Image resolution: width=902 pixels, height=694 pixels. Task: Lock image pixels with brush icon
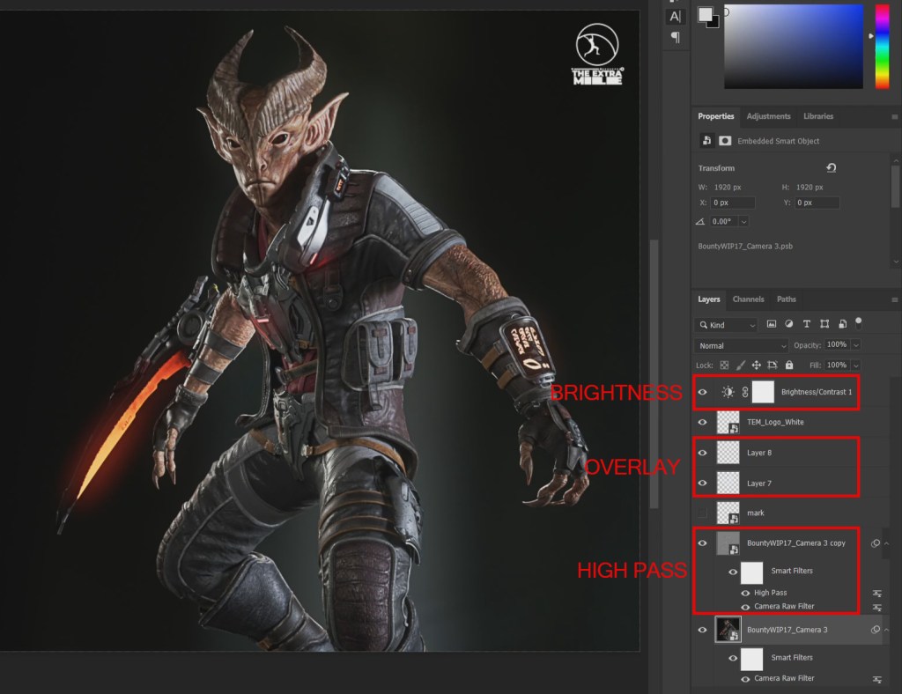click(740, 365)
